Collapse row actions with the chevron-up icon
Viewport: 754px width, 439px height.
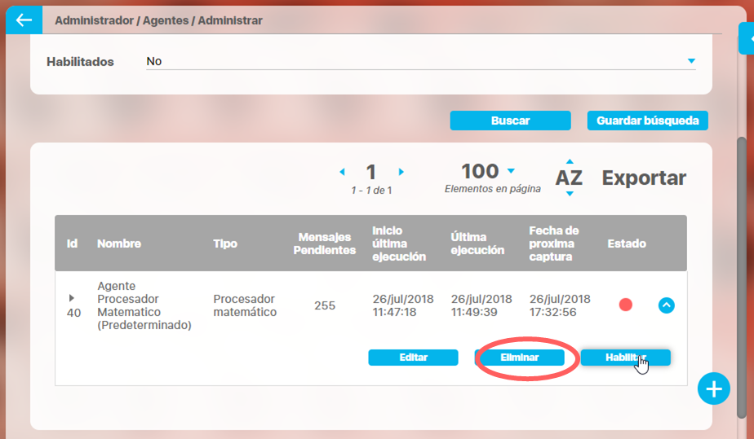(667, 305)
